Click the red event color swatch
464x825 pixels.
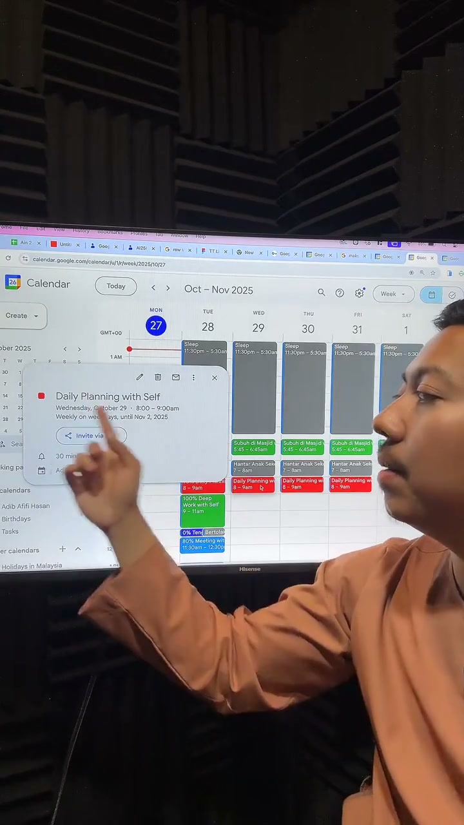[x=41, y=396]
